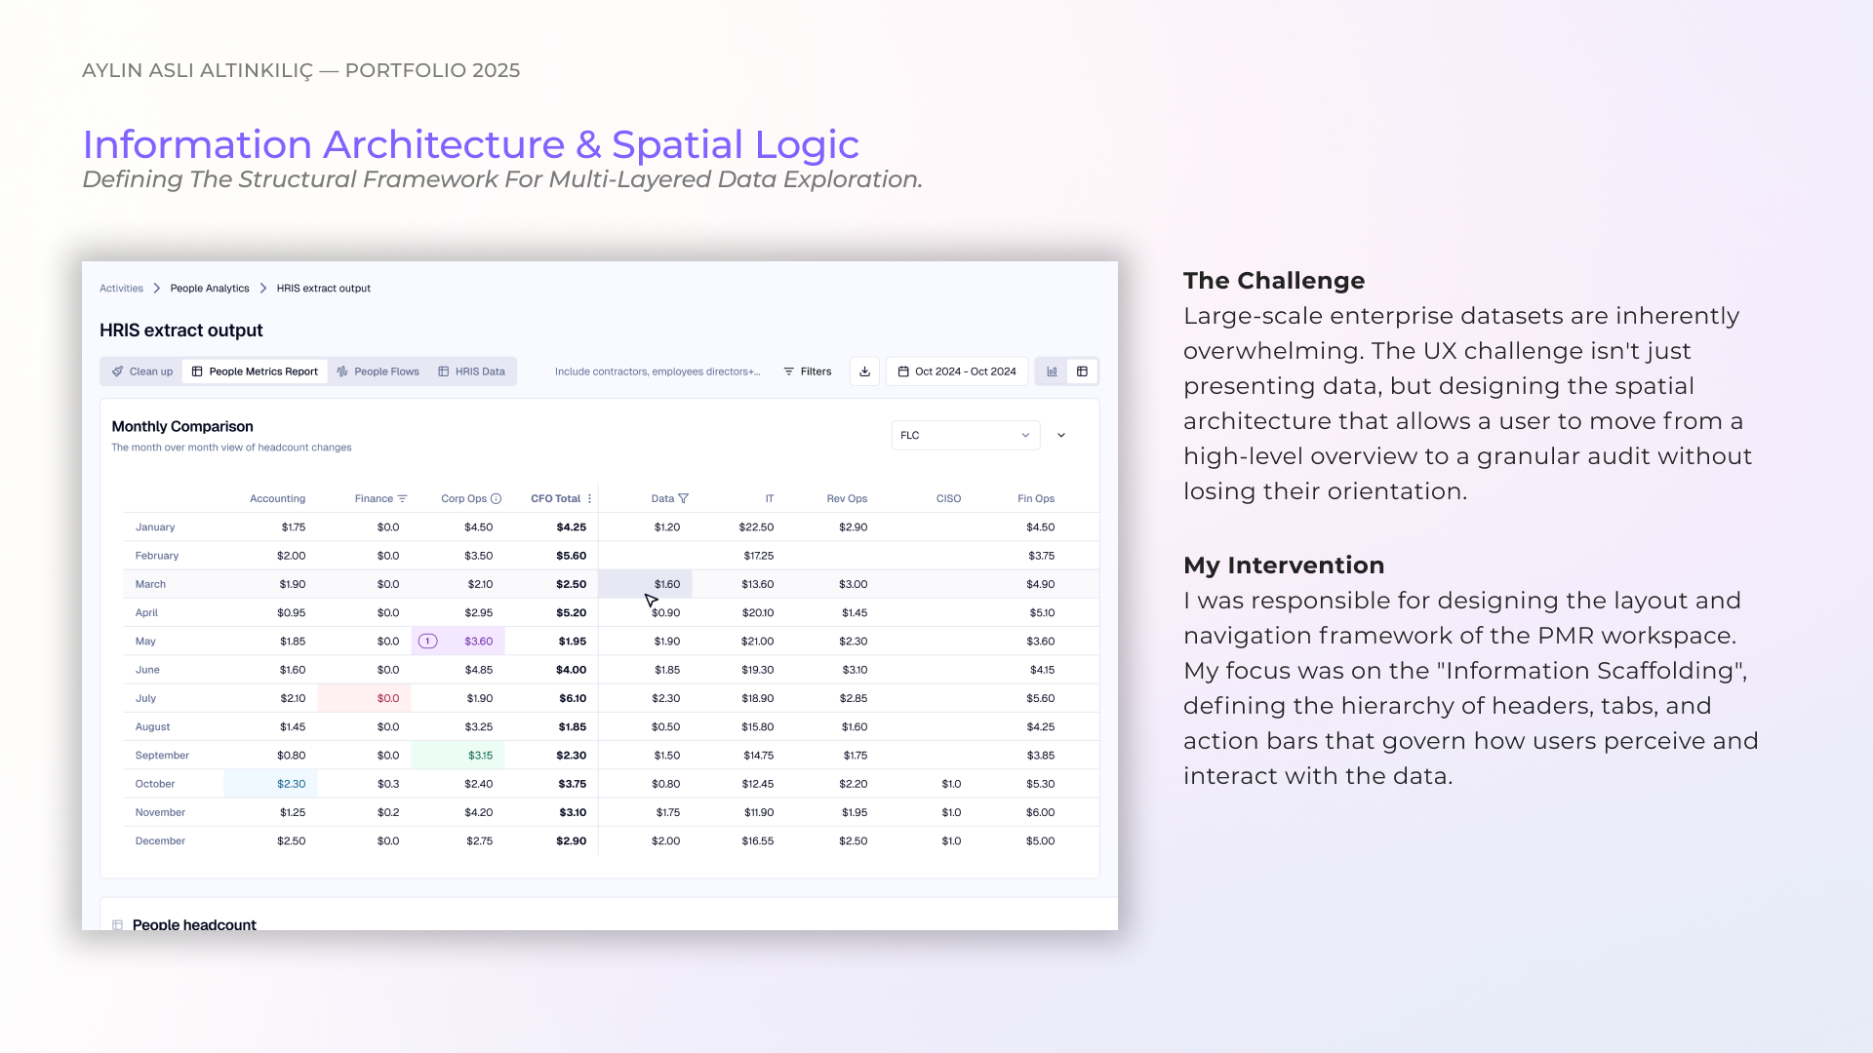Click the Finance column sort icon
Viewport: 1873px width, 1053px height.
pyautogui.click(x=403, y=499)
